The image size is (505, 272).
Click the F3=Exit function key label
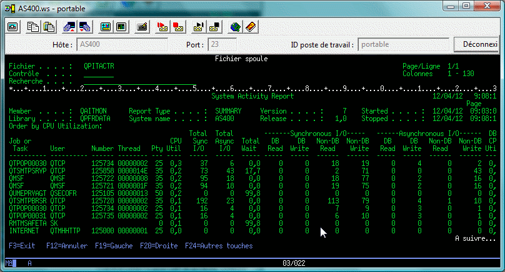click(x=22, y=246)
